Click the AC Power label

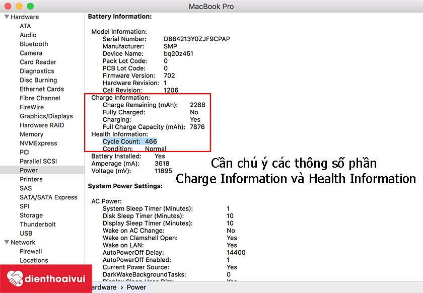tap(107, 201)
